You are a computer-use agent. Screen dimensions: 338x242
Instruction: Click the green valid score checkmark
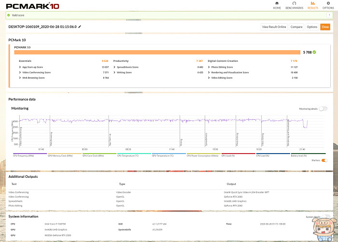(9, 15)
